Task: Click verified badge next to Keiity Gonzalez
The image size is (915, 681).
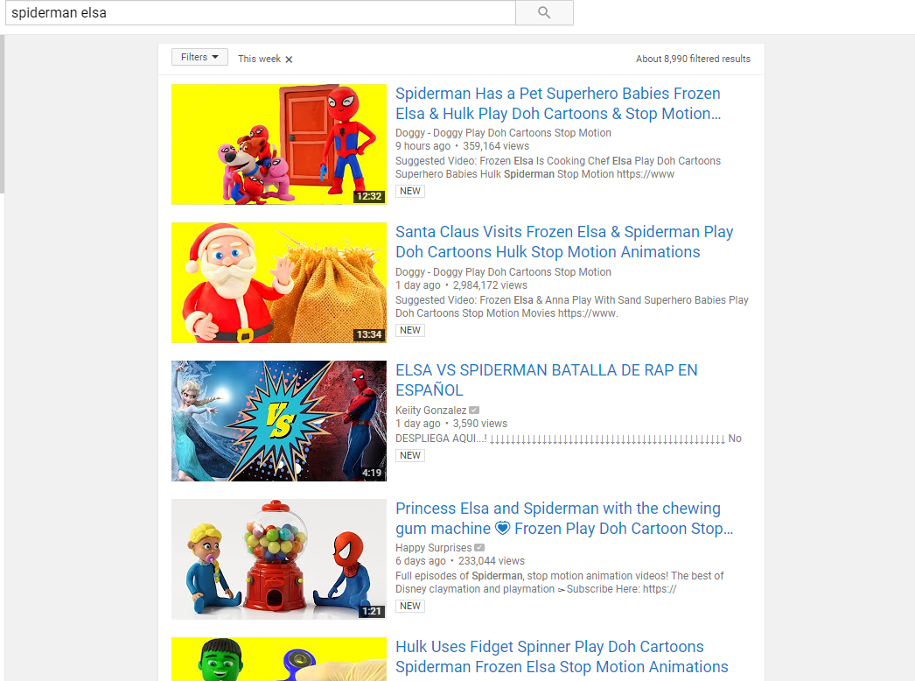Action: (x=474, y=411)
